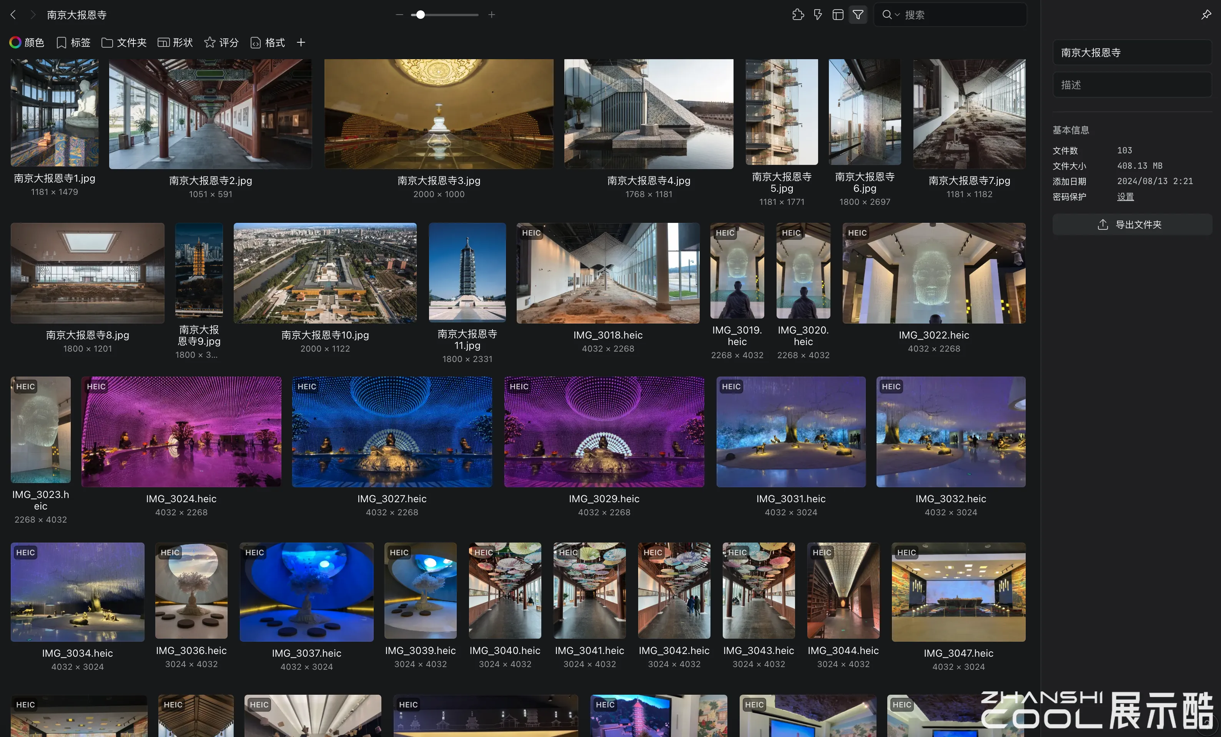Change the layout with the layout icon
The image size is (1221, 737).
tap(838, 15)
